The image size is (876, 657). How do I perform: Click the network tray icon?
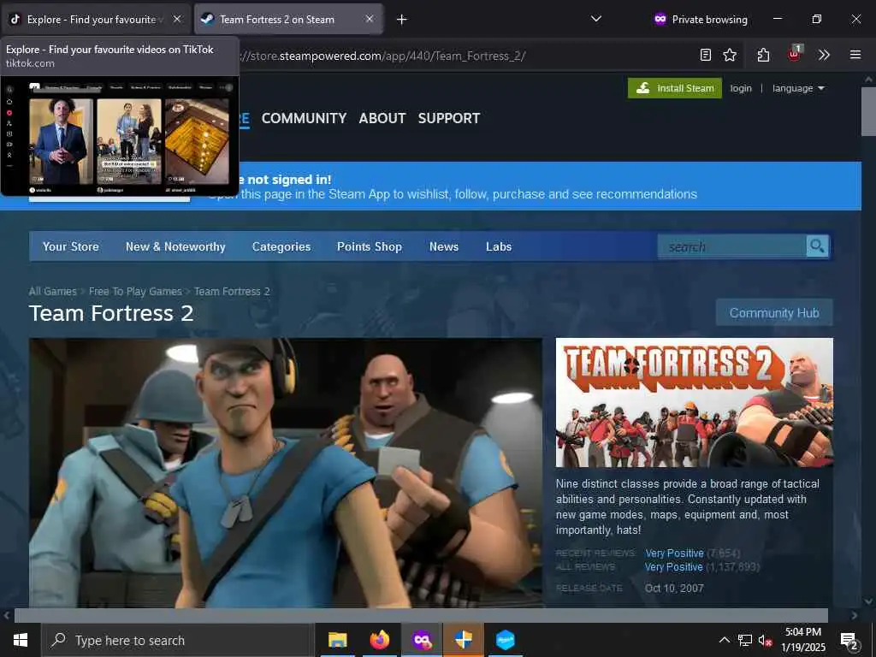(x=745, y=640)
